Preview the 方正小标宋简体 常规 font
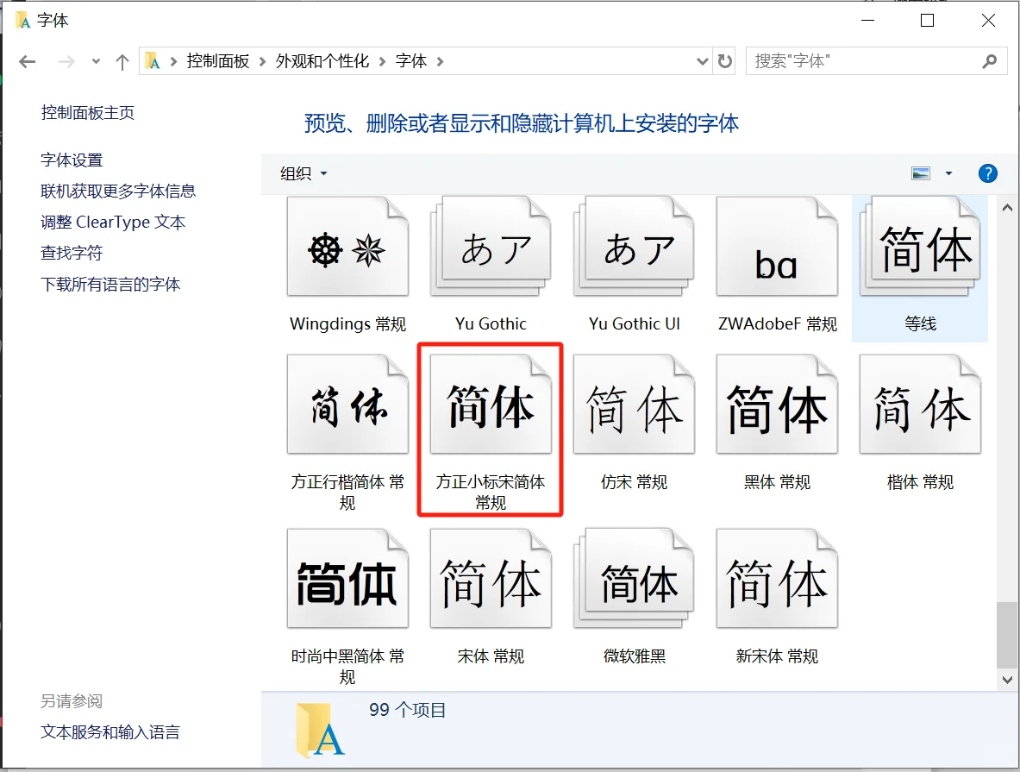The image size is (1020, 772). point(490,404)
